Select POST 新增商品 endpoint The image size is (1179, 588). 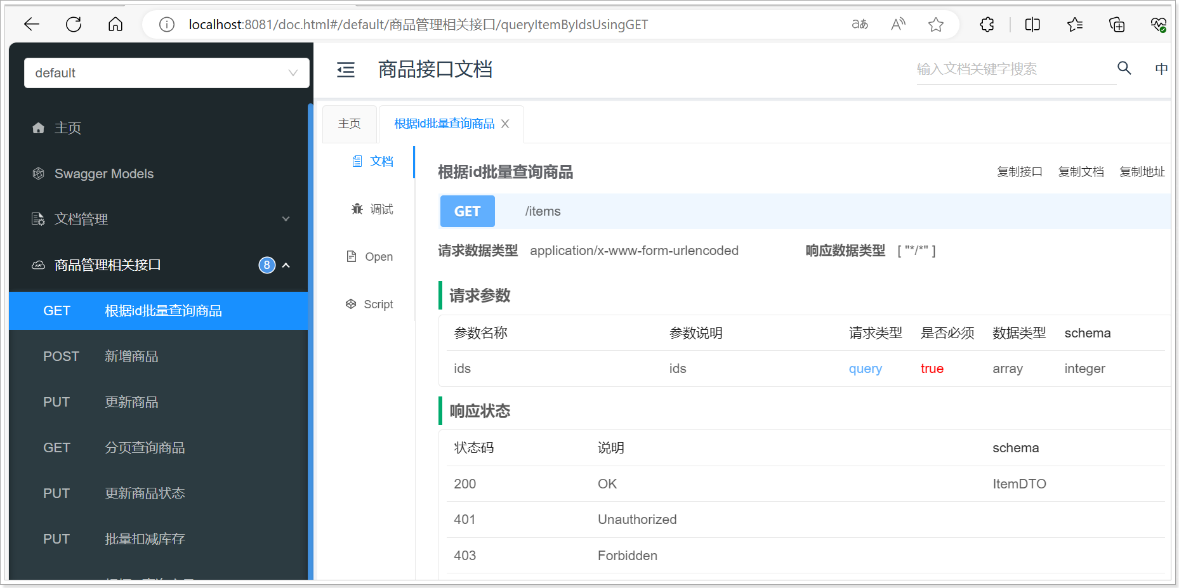159,356
